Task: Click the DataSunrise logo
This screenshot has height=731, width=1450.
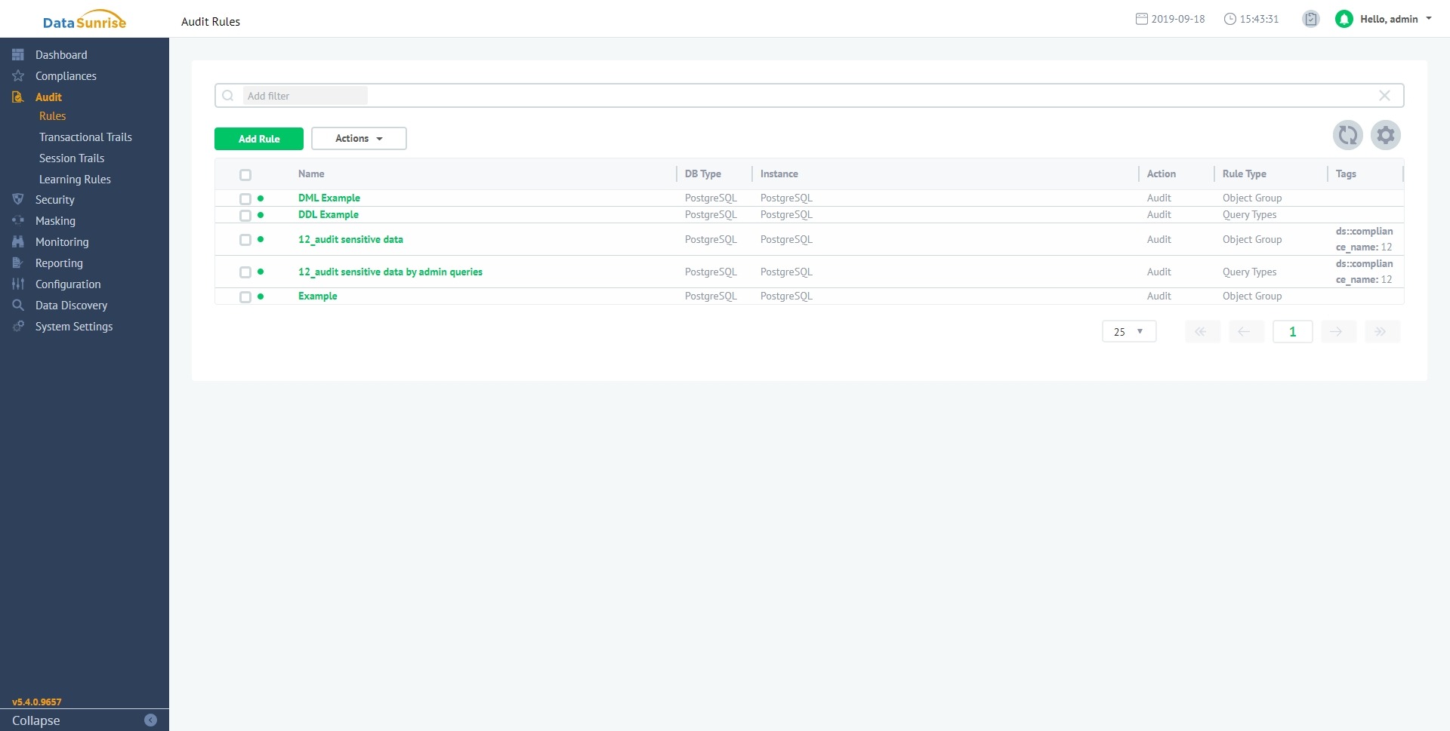Action: pos(84,20)
